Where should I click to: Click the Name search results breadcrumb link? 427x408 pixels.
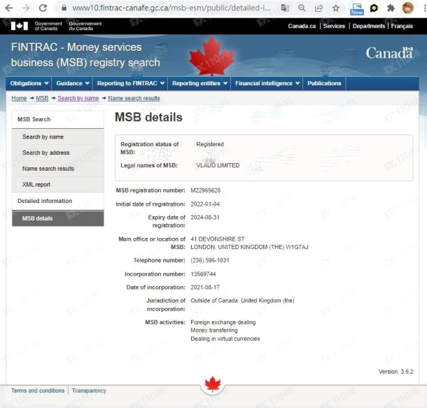[x=134, y=98]
